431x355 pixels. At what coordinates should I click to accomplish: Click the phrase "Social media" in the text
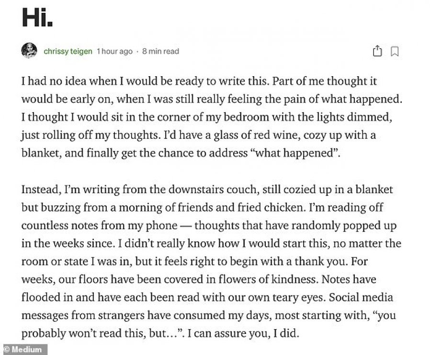(x=361, y=297)
